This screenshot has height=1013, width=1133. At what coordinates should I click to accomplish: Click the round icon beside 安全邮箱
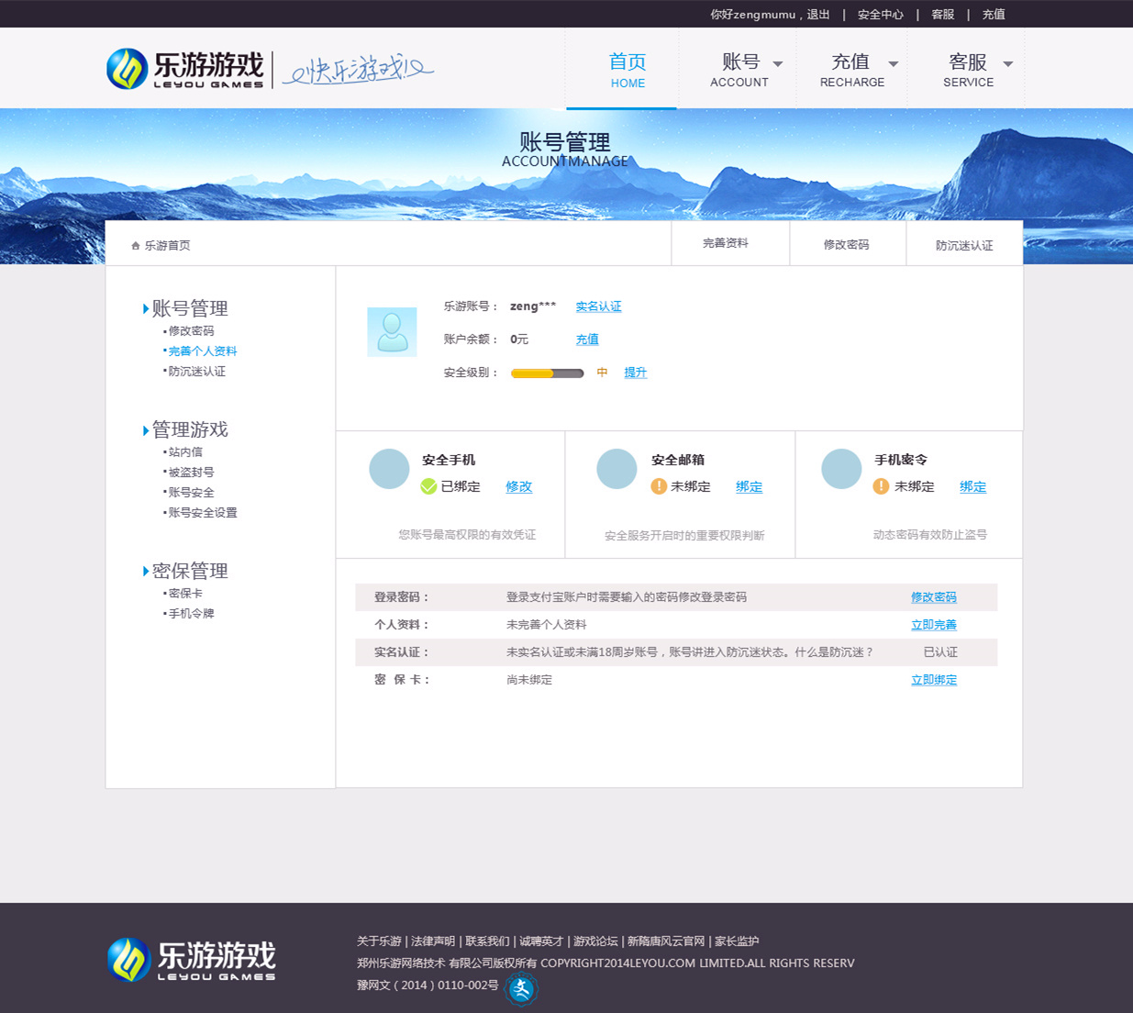point(616,469)
